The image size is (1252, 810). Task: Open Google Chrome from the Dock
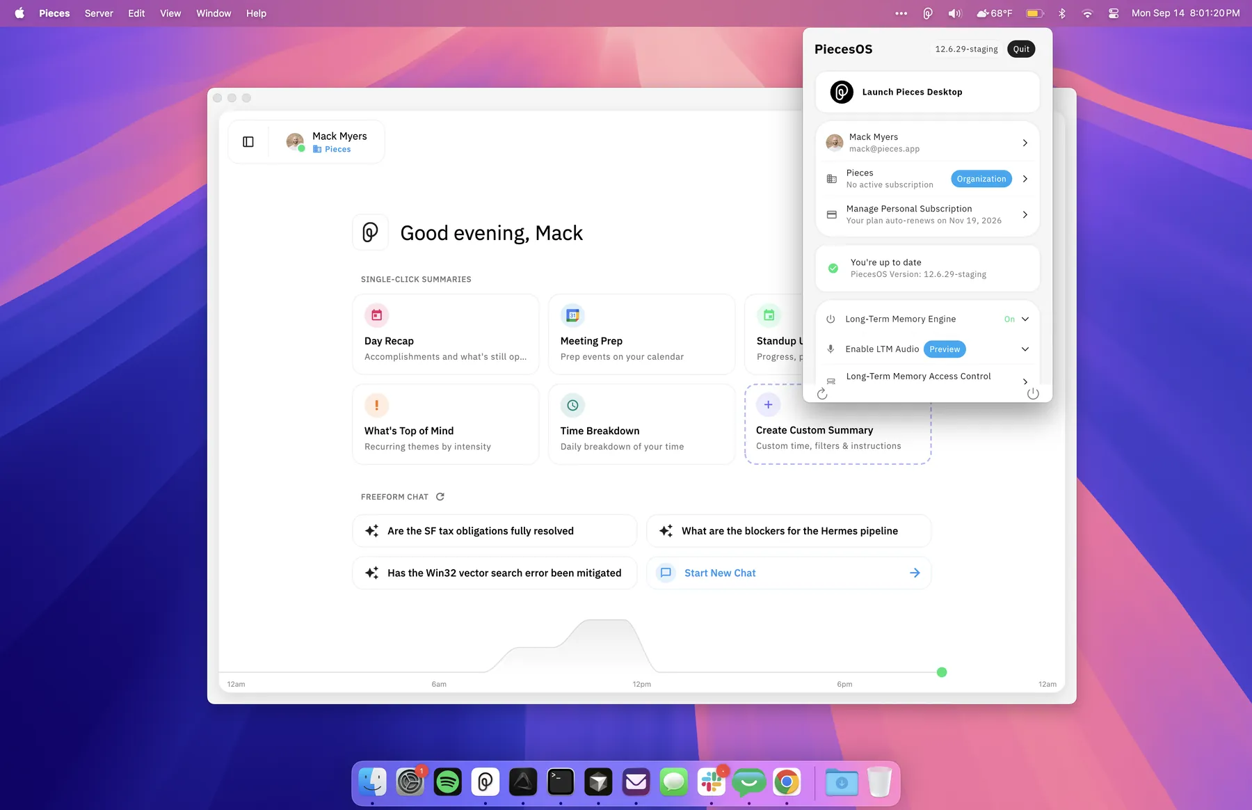tap(787, 782)
